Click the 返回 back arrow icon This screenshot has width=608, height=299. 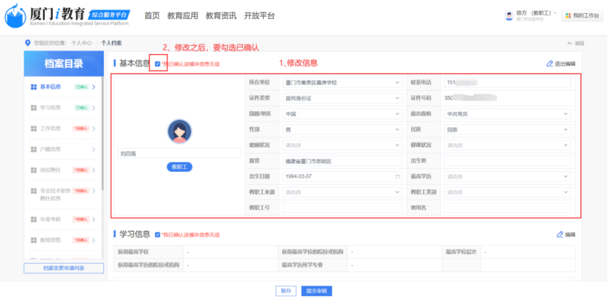click(x=569, y=43)
